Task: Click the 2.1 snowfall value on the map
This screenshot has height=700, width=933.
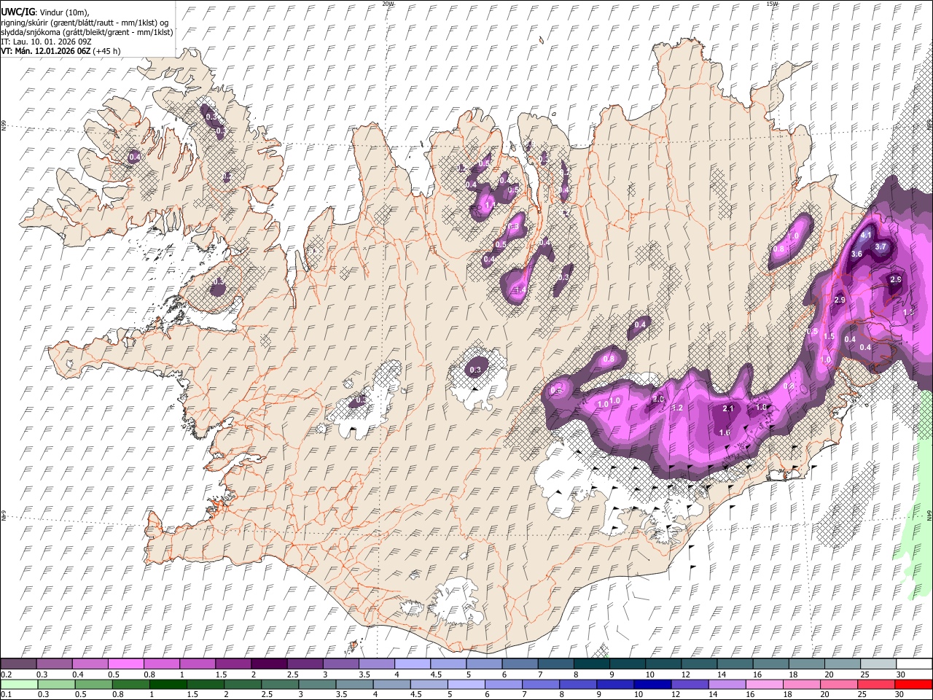Action: pos(728,408)
